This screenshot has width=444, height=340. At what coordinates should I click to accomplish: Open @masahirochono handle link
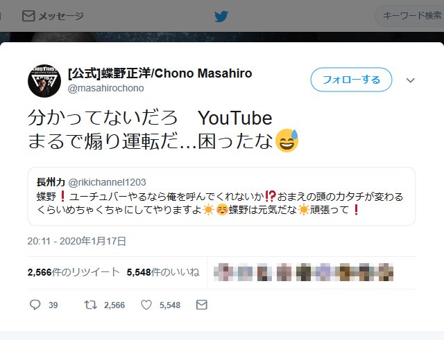coord(105,88)
